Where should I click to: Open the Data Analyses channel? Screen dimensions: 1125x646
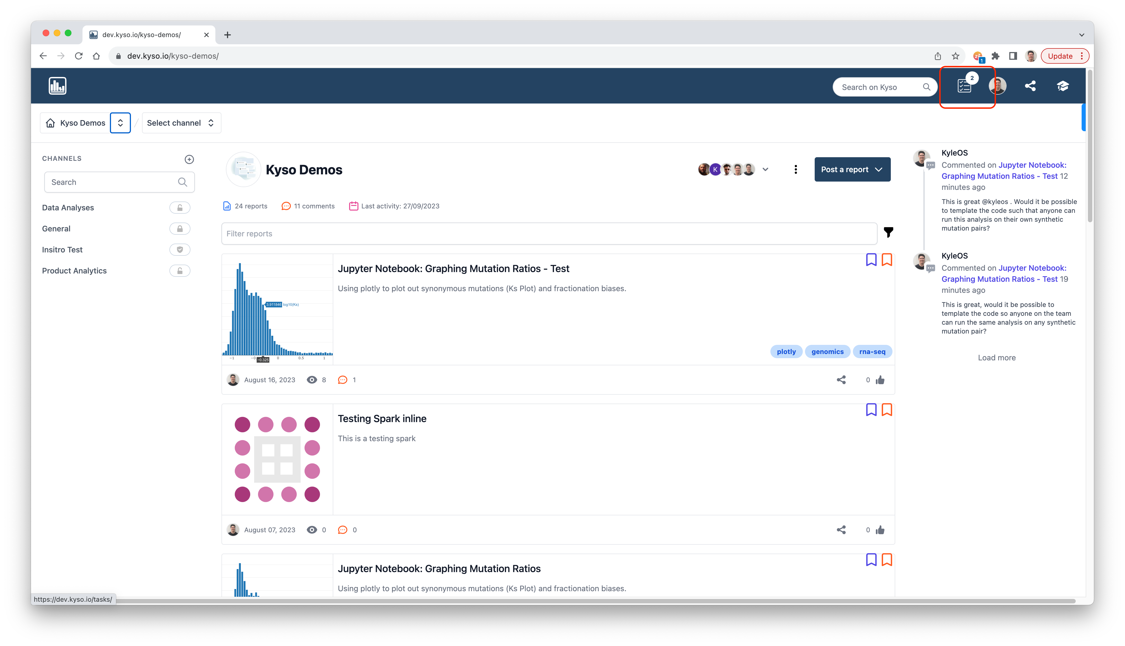click(x=68, y=208)
